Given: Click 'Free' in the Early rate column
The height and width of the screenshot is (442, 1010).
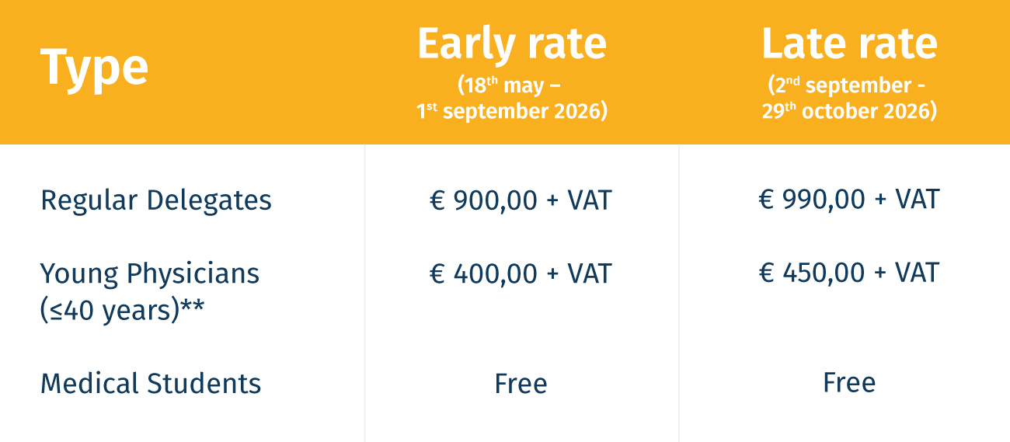Looking at the screenshot, I should click(521, 384).
